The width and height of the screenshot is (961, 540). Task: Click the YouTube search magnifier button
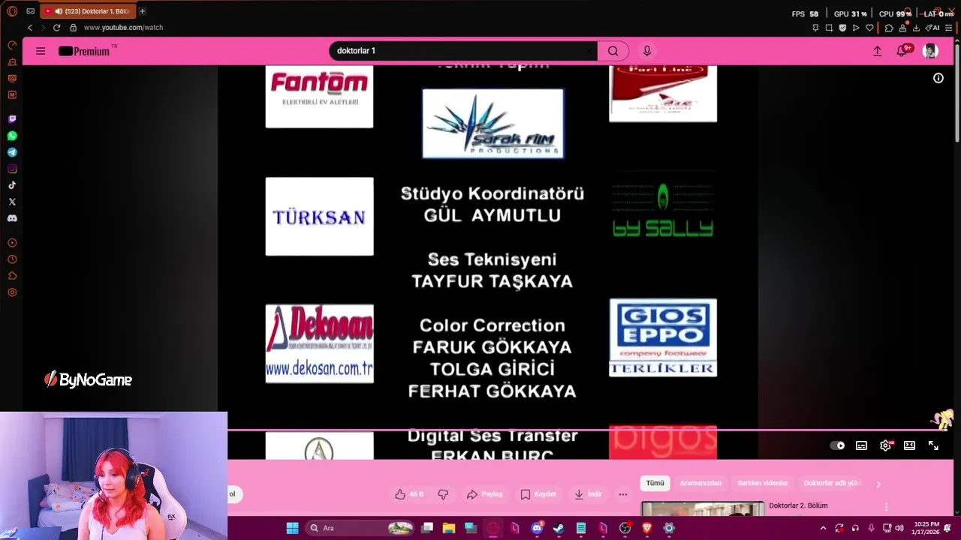point(613,51)
